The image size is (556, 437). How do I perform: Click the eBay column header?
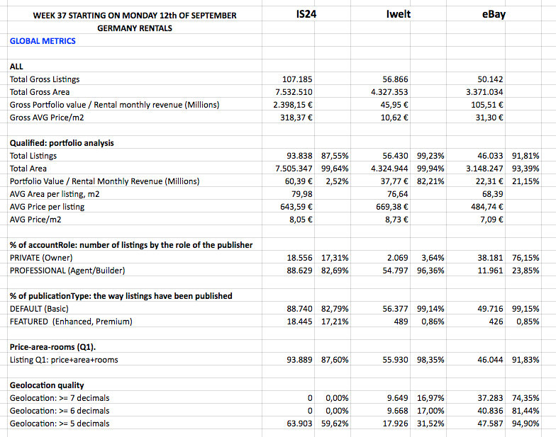click(494, 14)
